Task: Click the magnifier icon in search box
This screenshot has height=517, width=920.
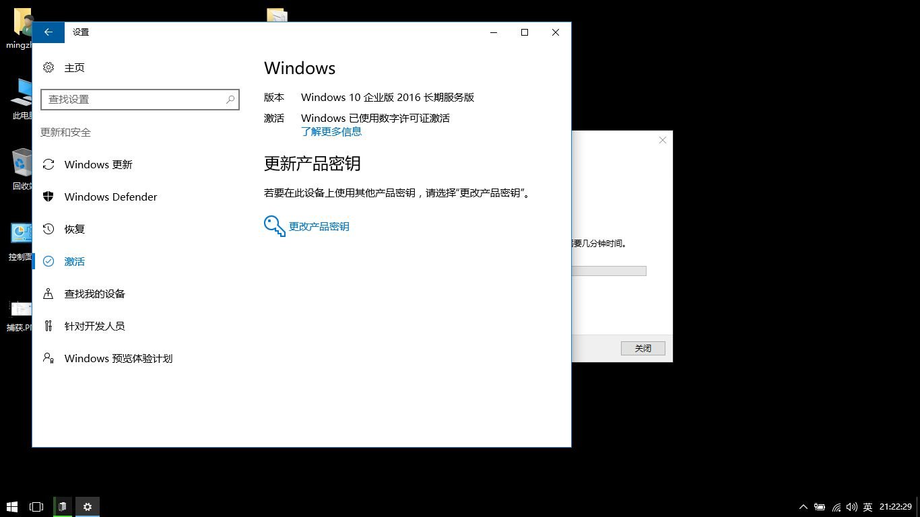Action: 230,100
